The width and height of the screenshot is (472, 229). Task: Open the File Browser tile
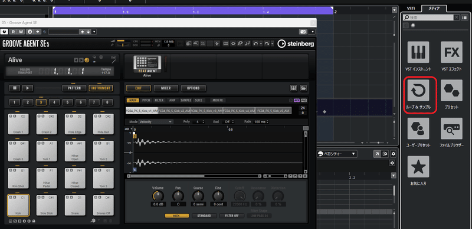451,128
